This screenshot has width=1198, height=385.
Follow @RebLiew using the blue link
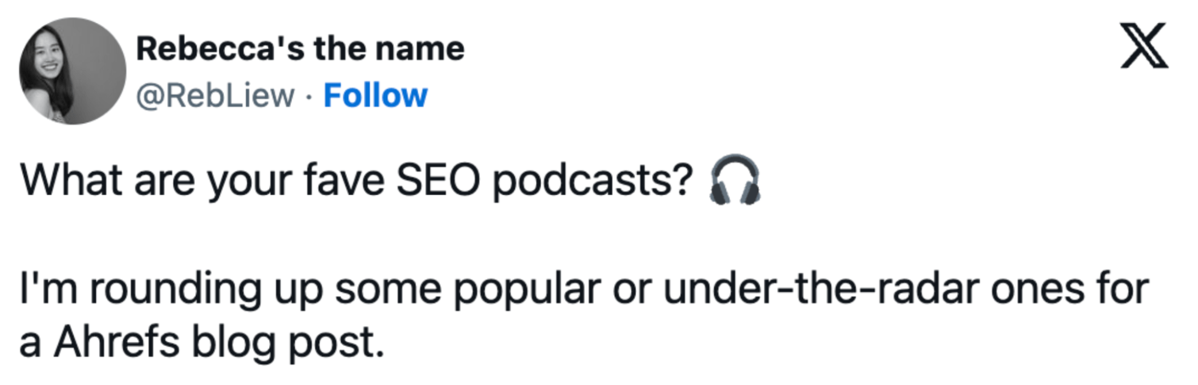coord(375,94)
